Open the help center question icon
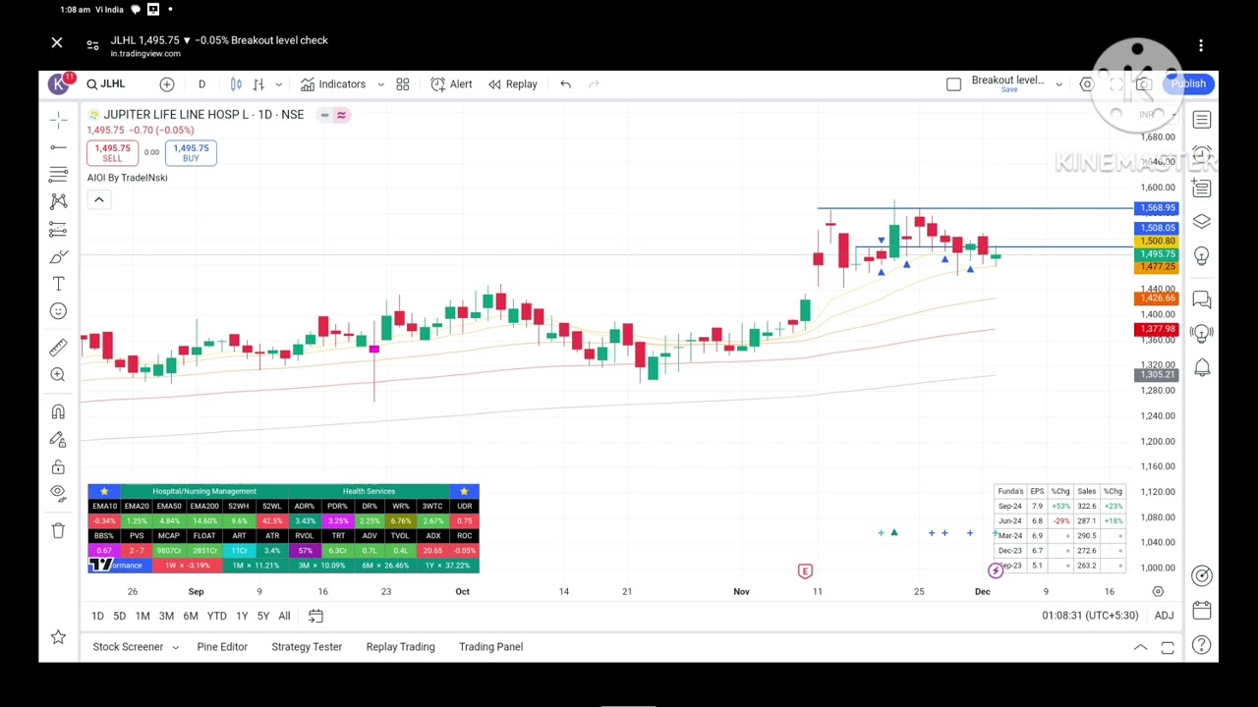The width and height of the screenshot is (1258, 707). [1202, 645]
